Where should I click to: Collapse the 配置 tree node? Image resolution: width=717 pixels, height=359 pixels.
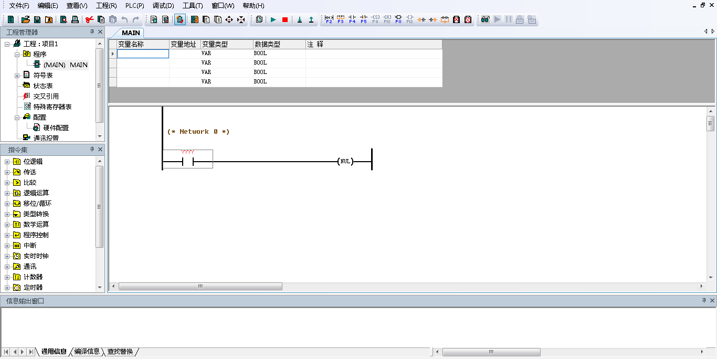click(17, 118)
